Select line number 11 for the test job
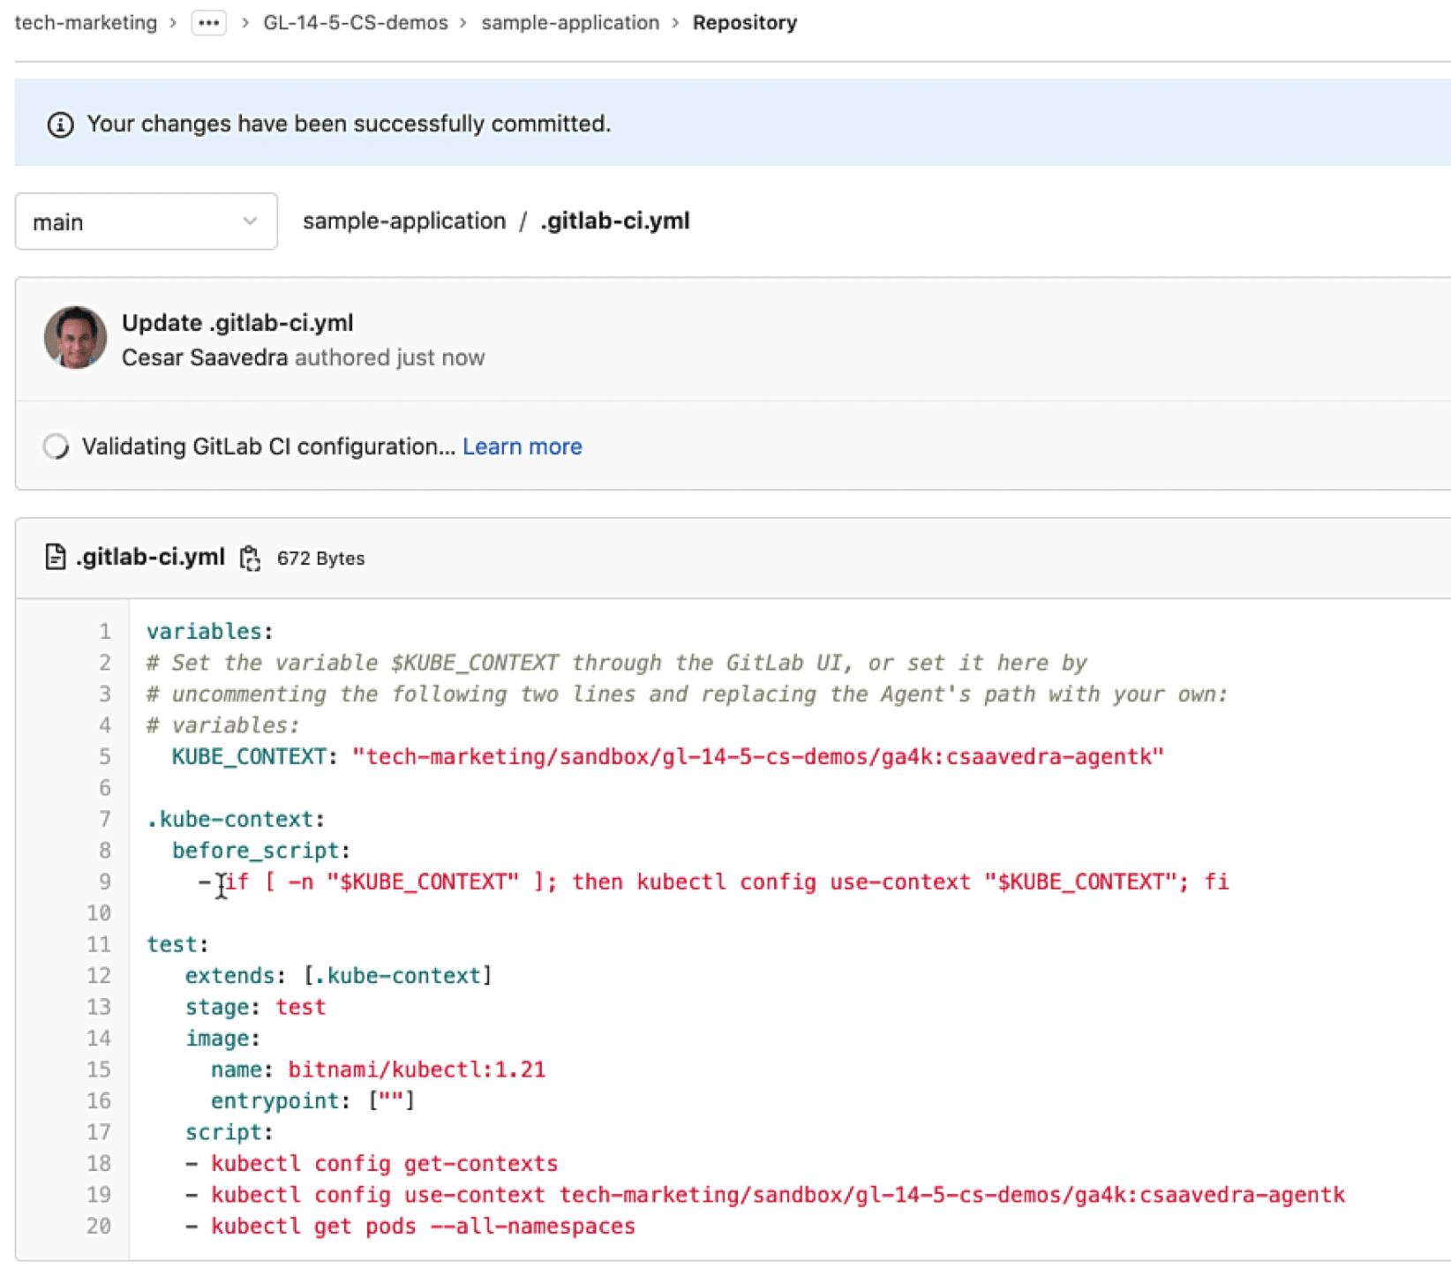 pos(99,944)
